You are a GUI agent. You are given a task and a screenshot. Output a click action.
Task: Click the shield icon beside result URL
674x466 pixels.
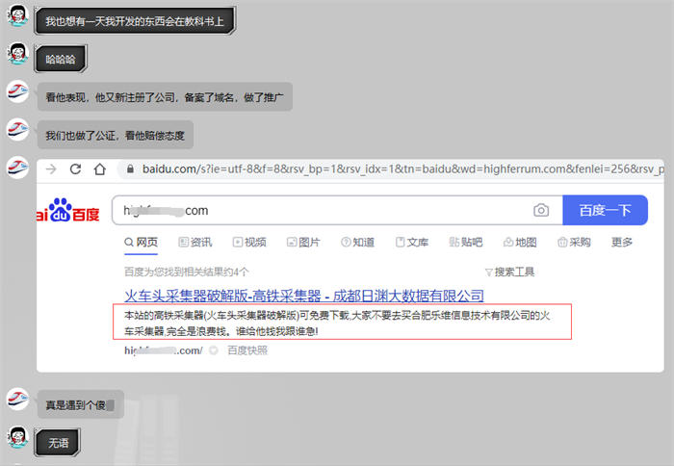click(x=214, y=350)
